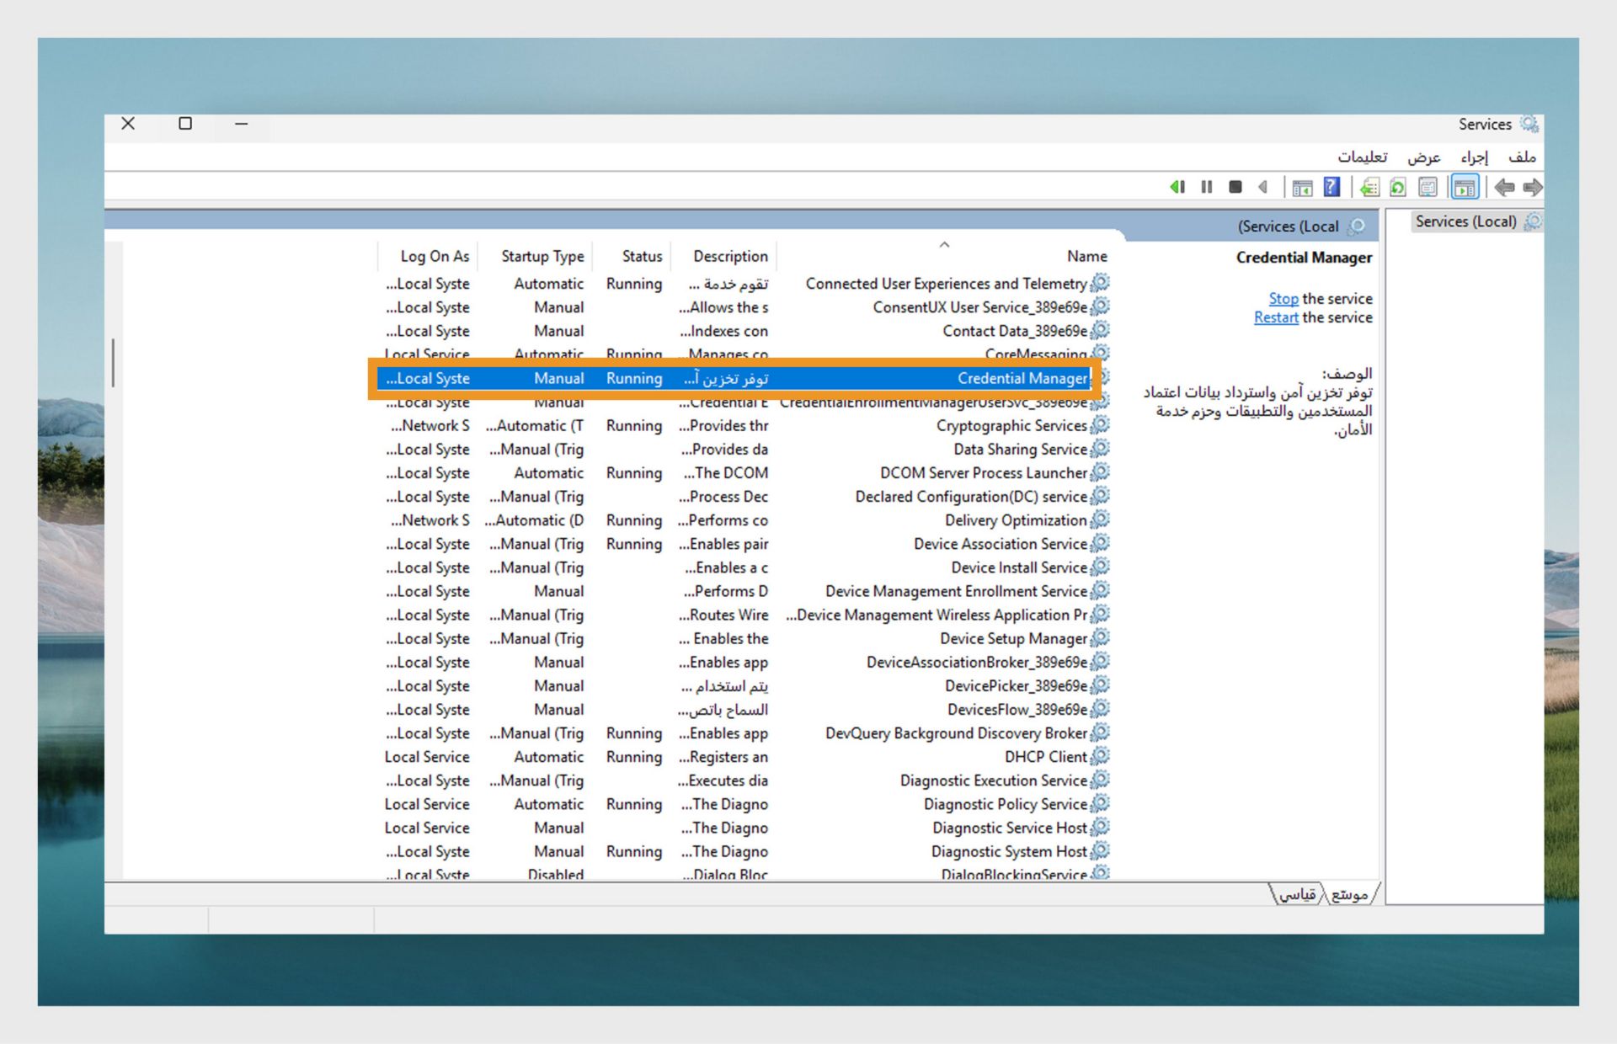Click the Properties toolbar icon
Image resolution: width=1617 pixels, height=1044 pixels.
pos(1428,187)
